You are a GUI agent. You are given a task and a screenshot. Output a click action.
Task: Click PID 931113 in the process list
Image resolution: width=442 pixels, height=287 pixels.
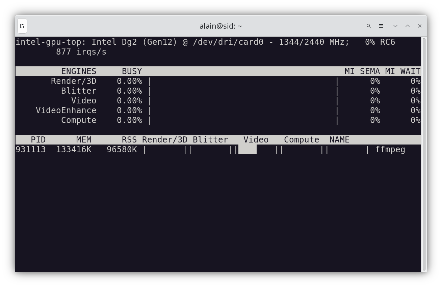click(31, 150)
